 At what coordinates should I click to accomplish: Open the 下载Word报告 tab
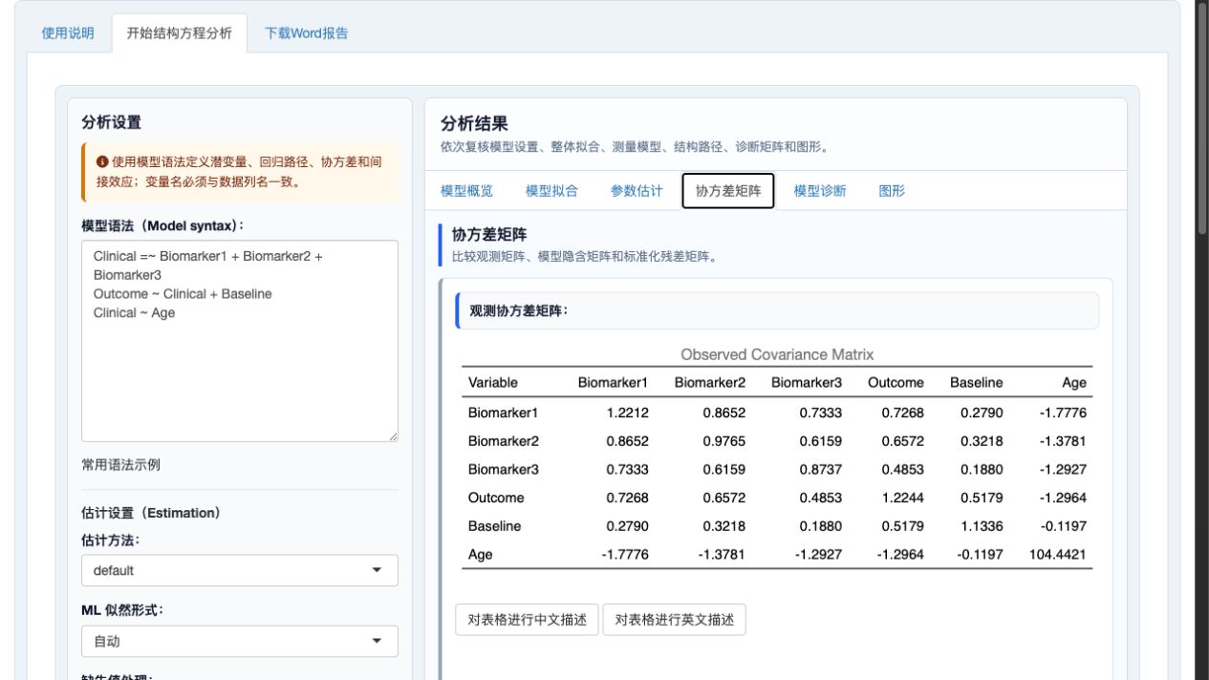pos(307,33)
